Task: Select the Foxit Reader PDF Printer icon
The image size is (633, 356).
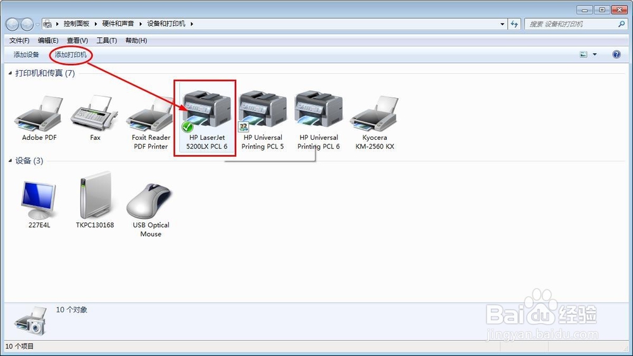Action: click(x=150, y=114)
